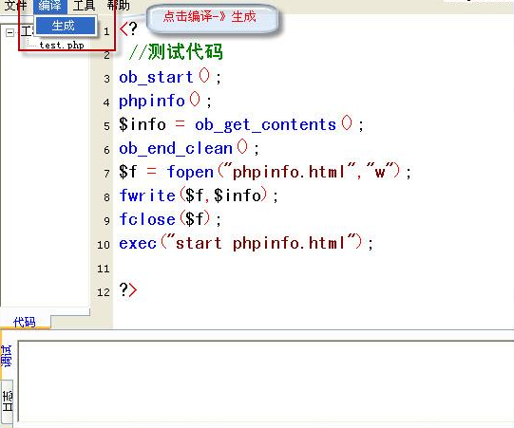The image size is (514, 428).
Task: Click the fclose($f); code line
Action: 170,219
